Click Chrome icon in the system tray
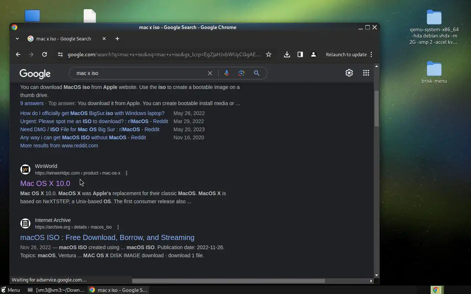 pos(436,290)
